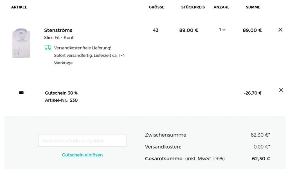Image resolution: width=288 pixels, height=169 pixels.
Task: Open the Stenströms product title
Action: pyautogui.click(x=58, y=30)
